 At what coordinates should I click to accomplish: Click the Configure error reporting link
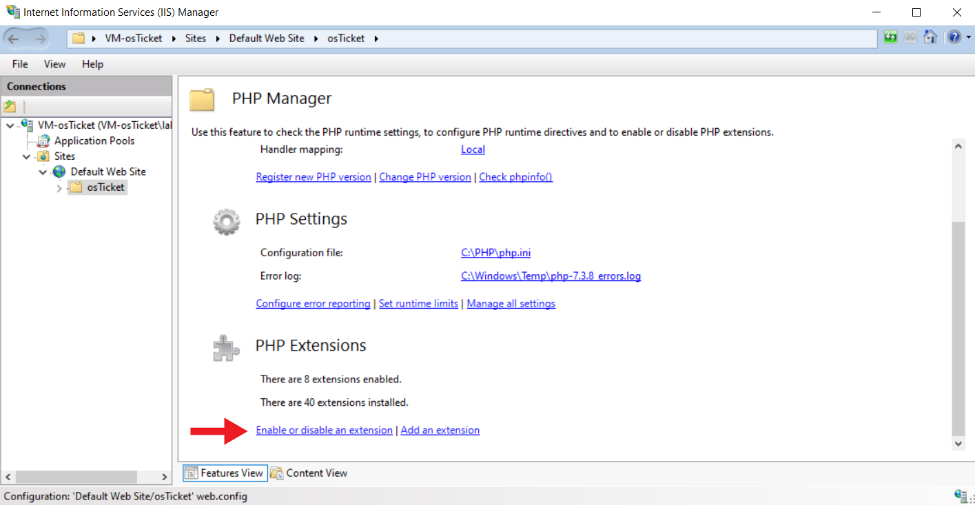click(x=313, y=304)
